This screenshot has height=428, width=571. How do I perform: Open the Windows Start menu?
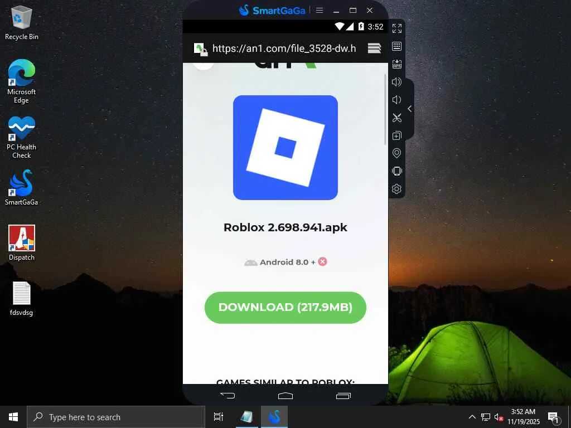(13, 417)
